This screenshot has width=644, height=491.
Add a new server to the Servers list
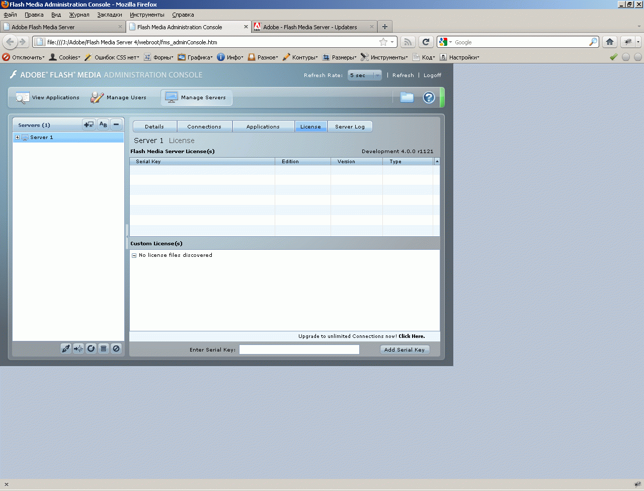click(x=89, y=124)
